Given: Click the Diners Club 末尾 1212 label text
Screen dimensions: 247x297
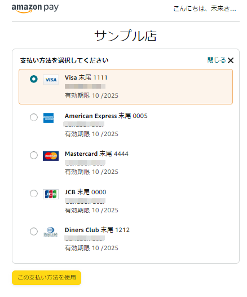Looking at the screenshot, I should 97,230.
